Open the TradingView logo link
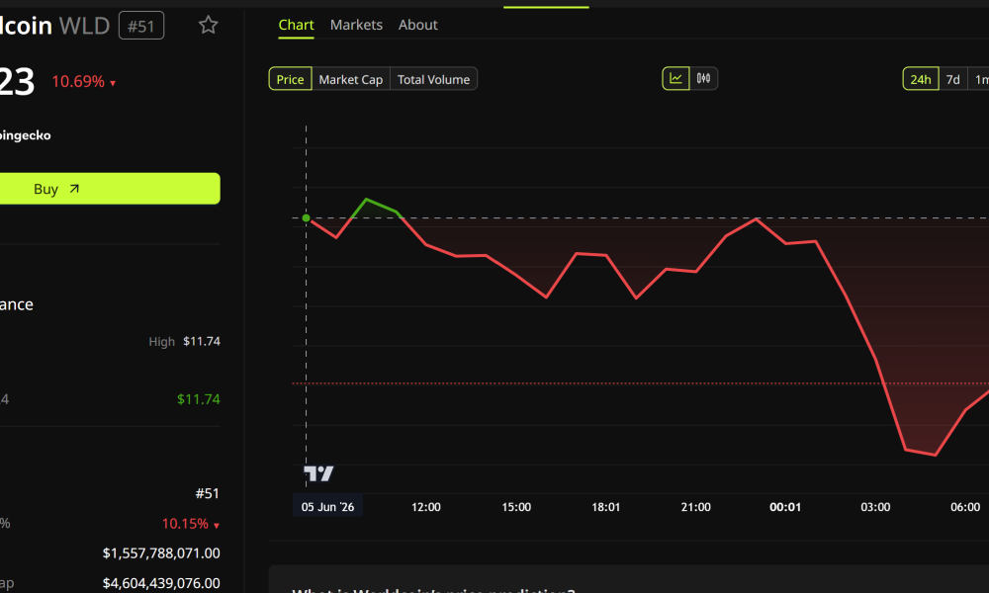989x593 pixels. click(x=318, y=473)
